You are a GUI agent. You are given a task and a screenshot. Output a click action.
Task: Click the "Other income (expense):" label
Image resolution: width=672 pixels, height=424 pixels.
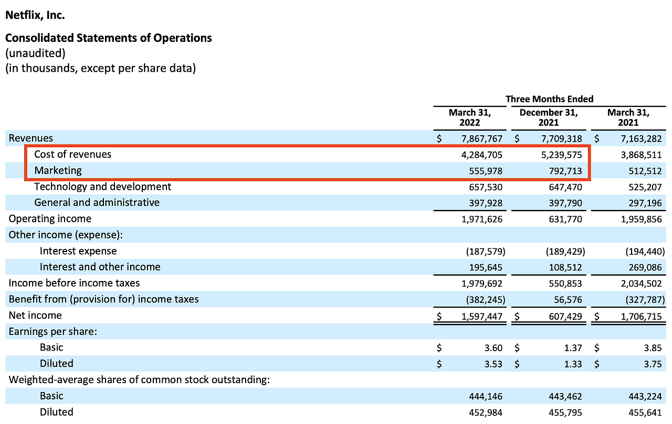66,235
